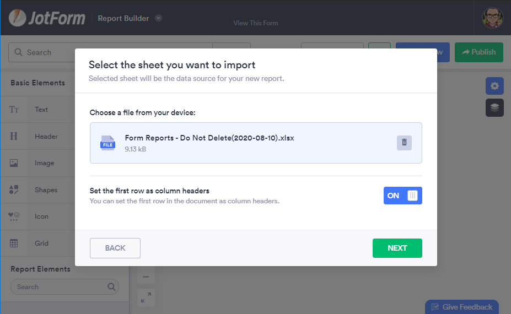This screenshot has width=511, height=314.
Task: Expand the Report Builder dropdown arrow
Action: point(158,18)
